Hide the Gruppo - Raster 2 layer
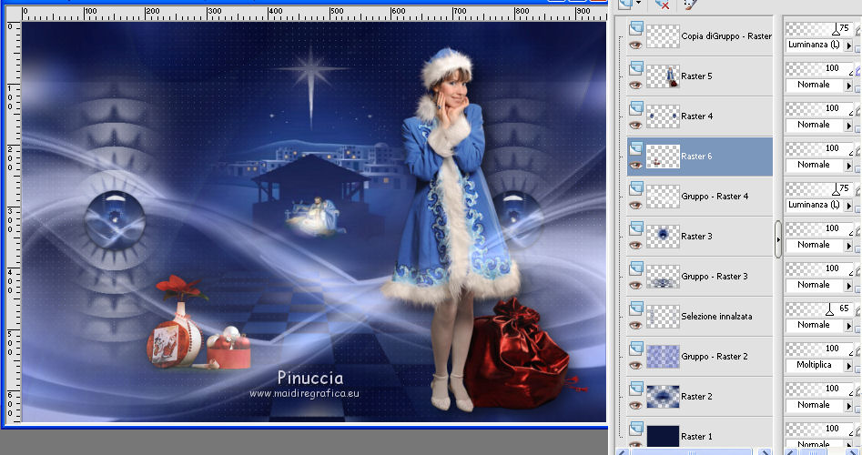This screenshot has height=455, width=862. click(x=635, y=366)
